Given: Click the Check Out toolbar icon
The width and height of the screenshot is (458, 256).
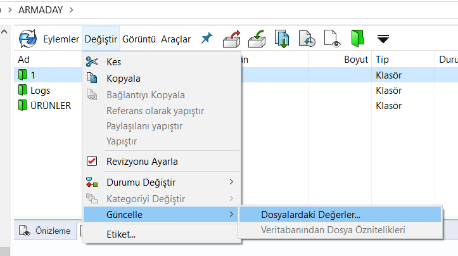Looking at the screenshot, I should (x=231, y=39).
